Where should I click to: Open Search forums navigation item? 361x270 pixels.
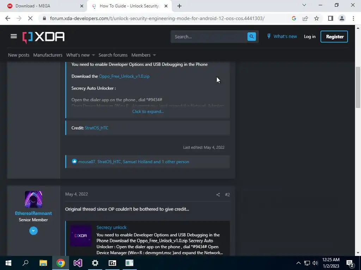(x=113, y=55)
